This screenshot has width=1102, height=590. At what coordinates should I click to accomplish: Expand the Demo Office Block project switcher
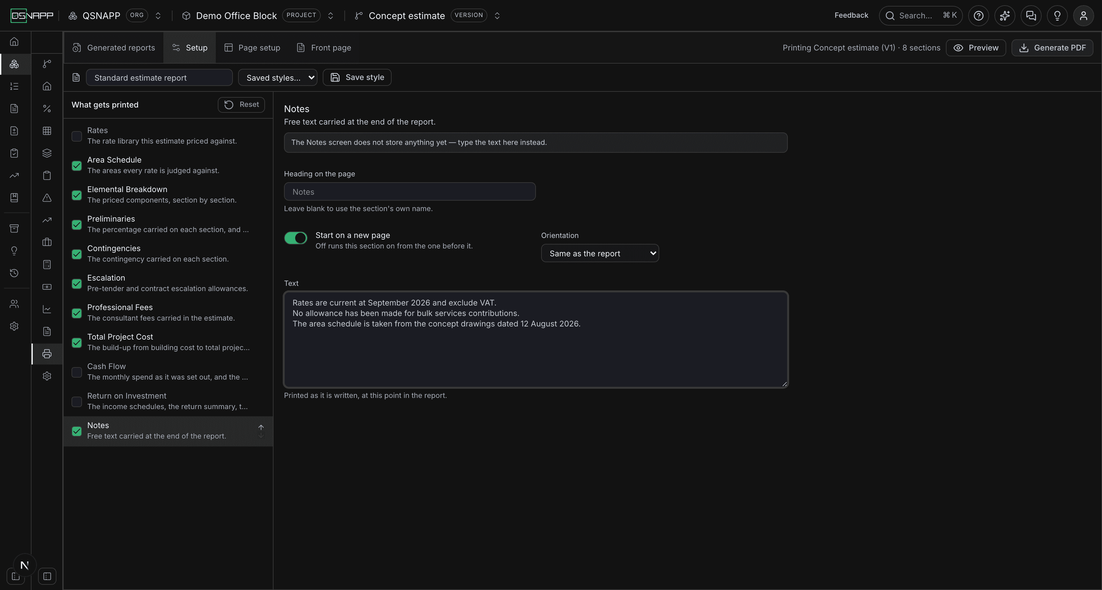[330, 16]
